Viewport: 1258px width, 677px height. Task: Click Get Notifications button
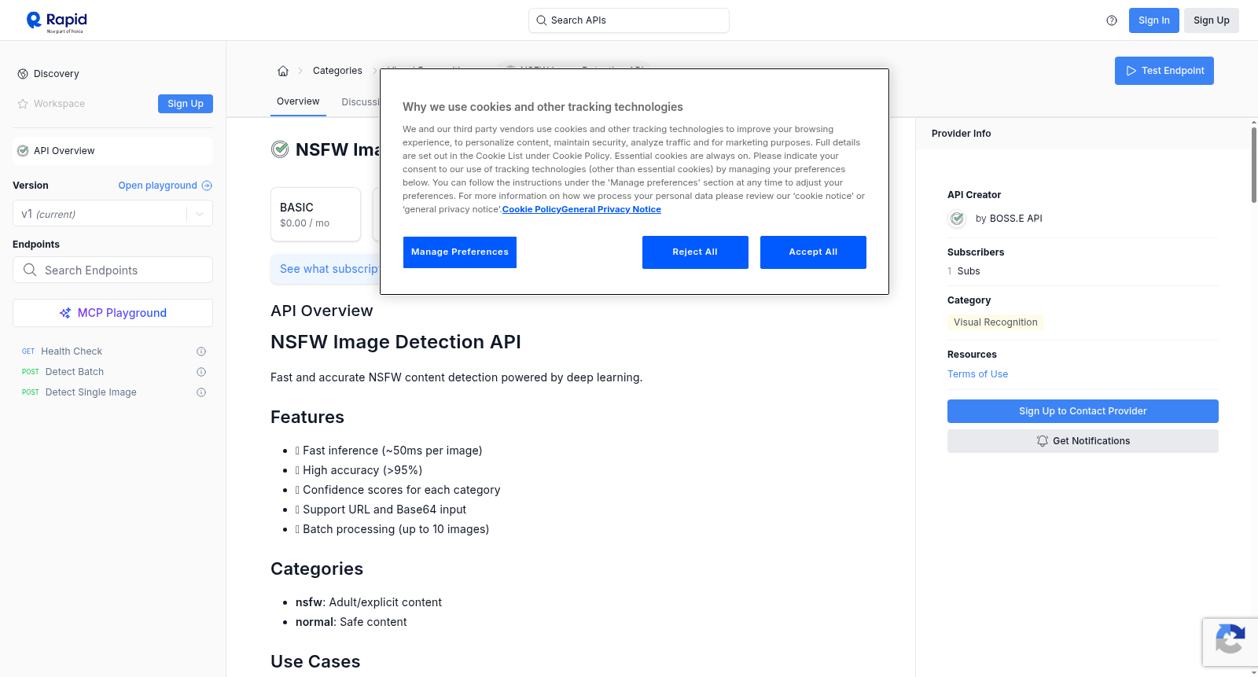point(1083,441)
